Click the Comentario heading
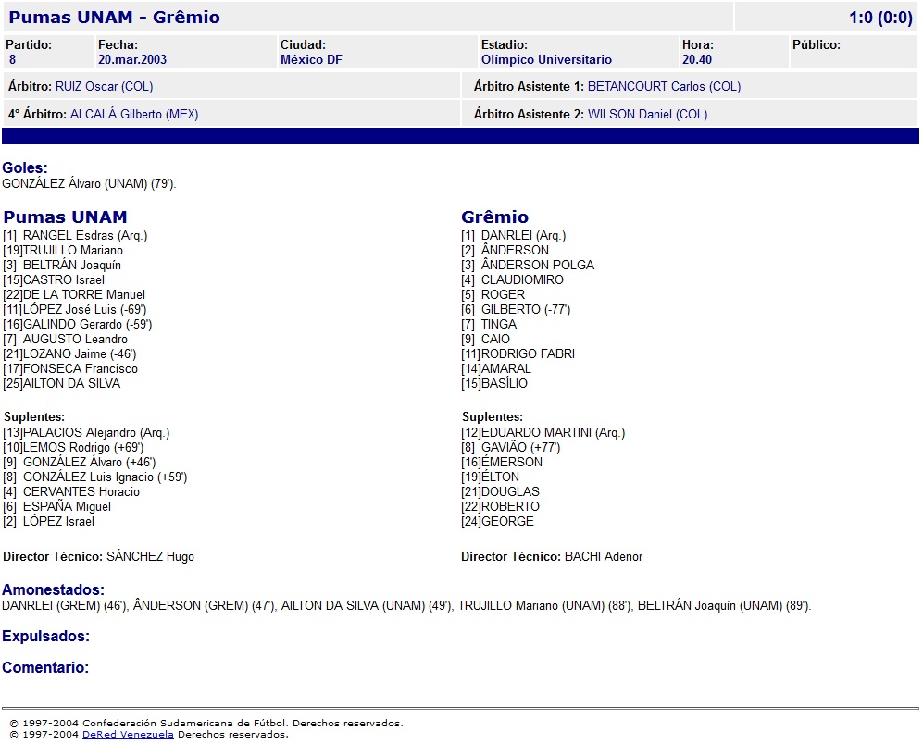 pos(45,667)
